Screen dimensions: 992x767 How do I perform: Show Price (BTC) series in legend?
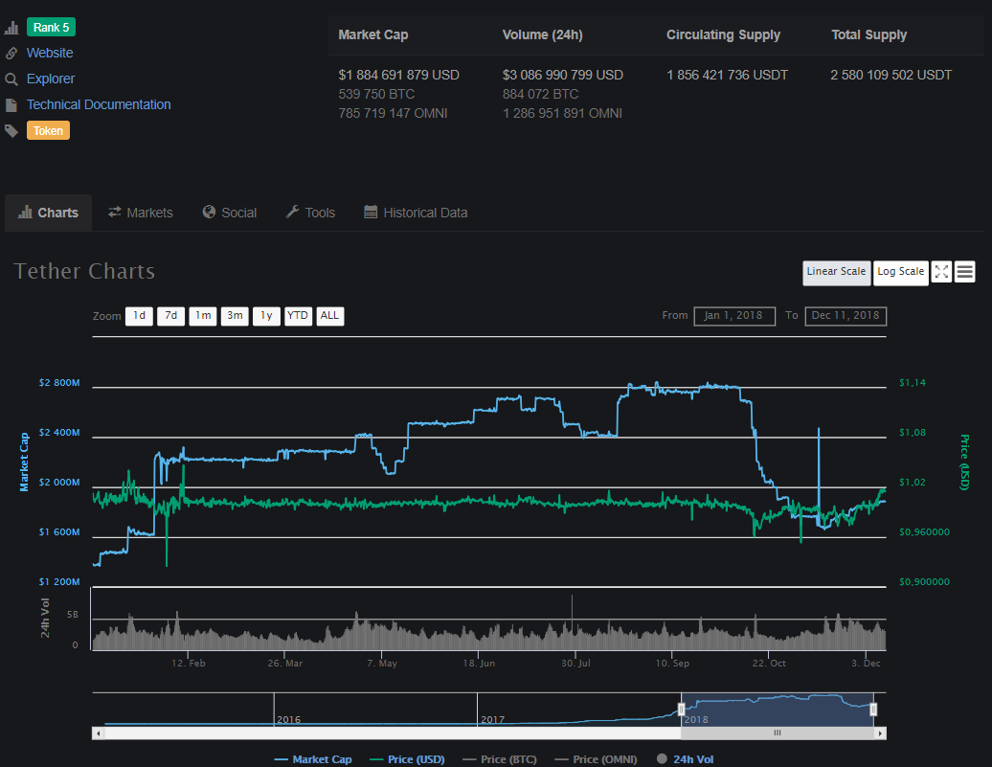499,759
